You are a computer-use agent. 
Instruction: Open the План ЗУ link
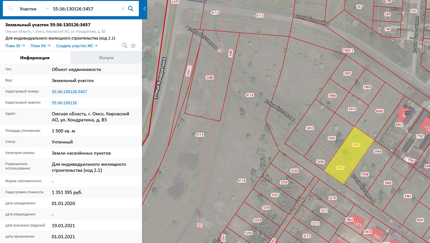pos(15,46)
